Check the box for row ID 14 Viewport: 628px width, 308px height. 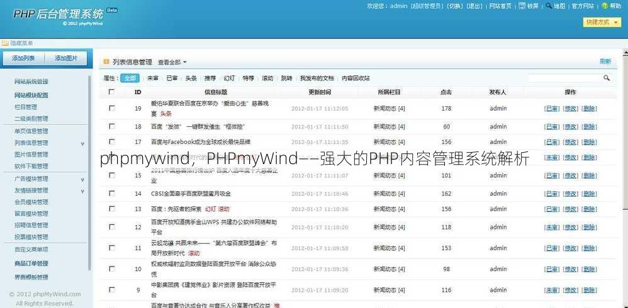click(x=112, y=194)
